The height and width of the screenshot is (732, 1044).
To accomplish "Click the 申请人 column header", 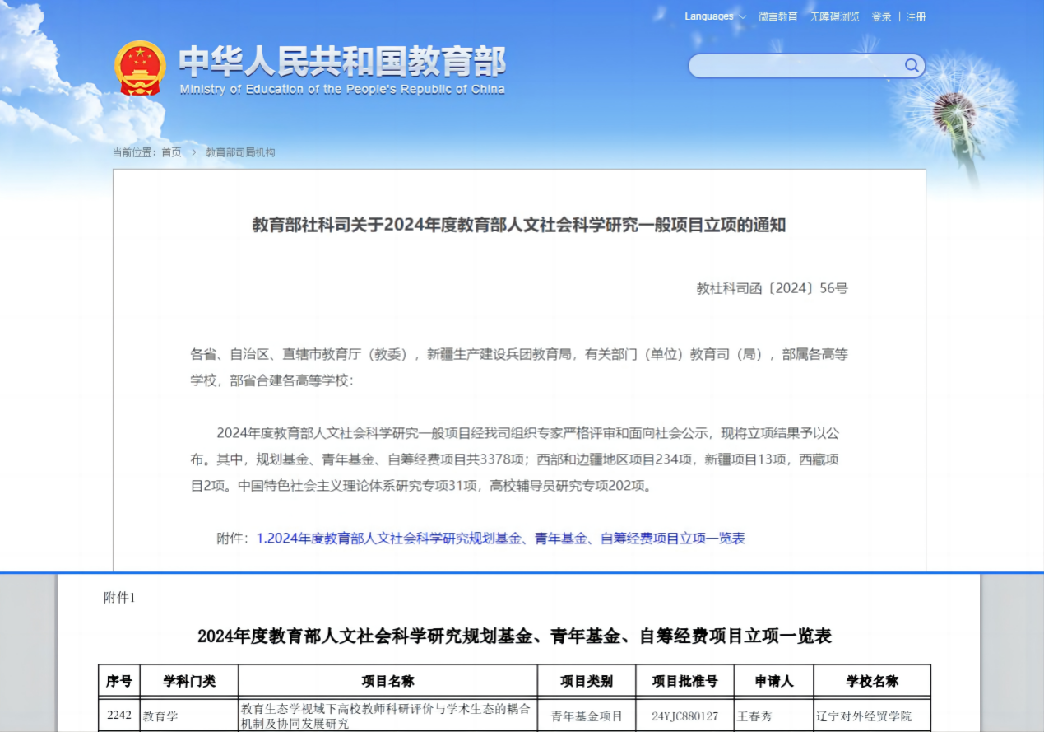I will pyautogui.click(x=773, y=681).
